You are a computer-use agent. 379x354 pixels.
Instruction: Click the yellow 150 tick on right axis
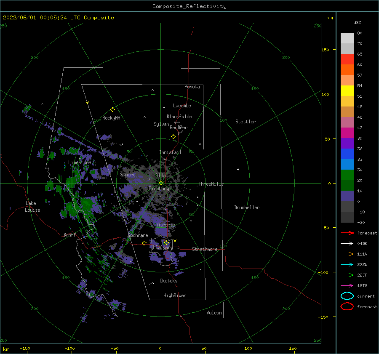coord(325,50)
